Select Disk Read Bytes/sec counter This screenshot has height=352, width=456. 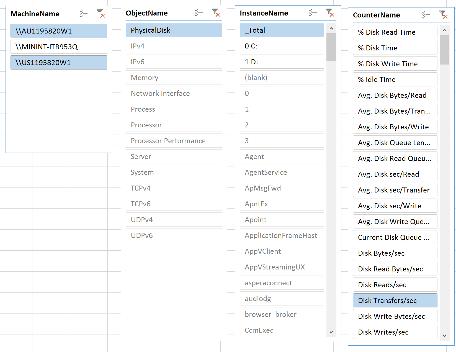click(395, 269)
